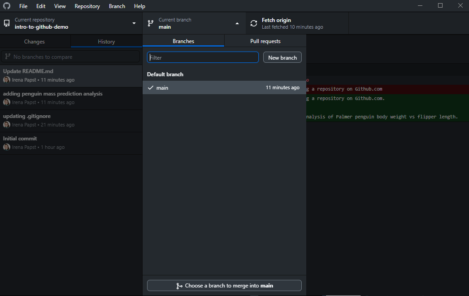469x296 pixels.
Task: Click the current repository monitor icon
Action: click(x=7, y=23)
